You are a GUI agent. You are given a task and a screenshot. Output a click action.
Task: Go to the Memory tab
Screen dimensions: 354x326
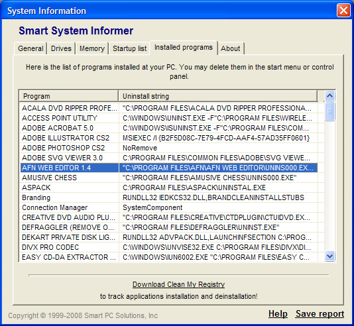92,48
